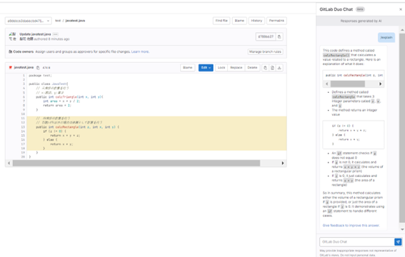Viewport: 405px width, 257px height.
Task: Open the History button
Action: pos(256,21)
